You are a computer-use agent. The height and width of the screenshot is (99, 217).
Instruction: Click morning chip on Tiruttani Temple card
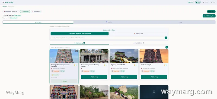pos(145,71)
